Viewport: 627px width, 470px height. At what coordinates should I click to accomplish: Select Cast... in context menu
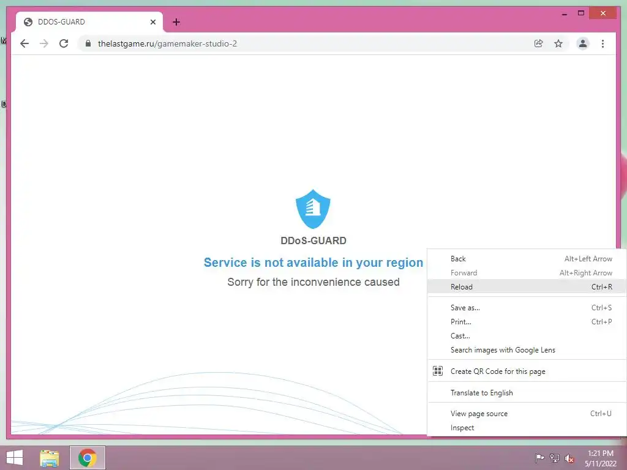526,336
